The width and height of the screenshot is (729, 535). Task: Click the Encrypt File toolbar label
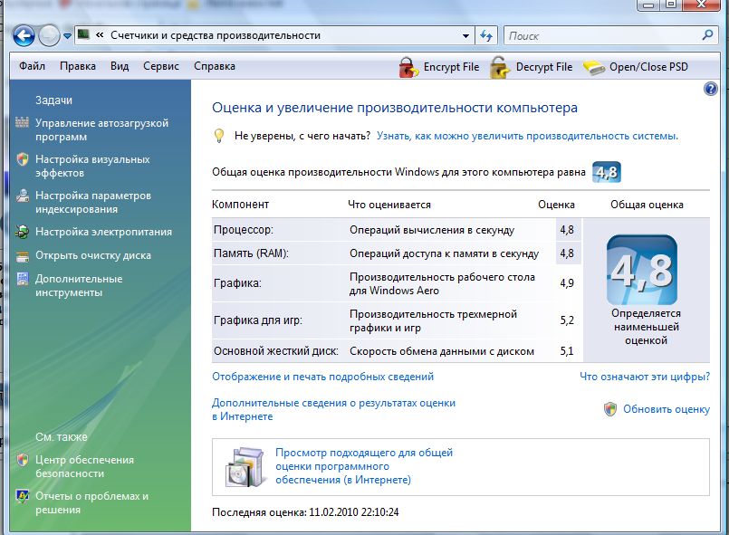(451, 67)
